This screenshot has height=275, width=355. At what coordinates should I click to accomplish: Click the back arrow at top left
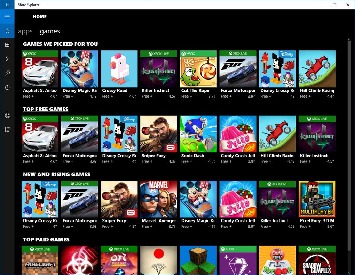click(7, 5)
